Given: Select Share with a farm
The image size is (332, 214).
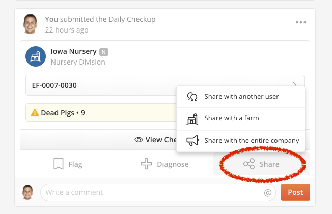Looking at the screenshot, I should 240,118.
